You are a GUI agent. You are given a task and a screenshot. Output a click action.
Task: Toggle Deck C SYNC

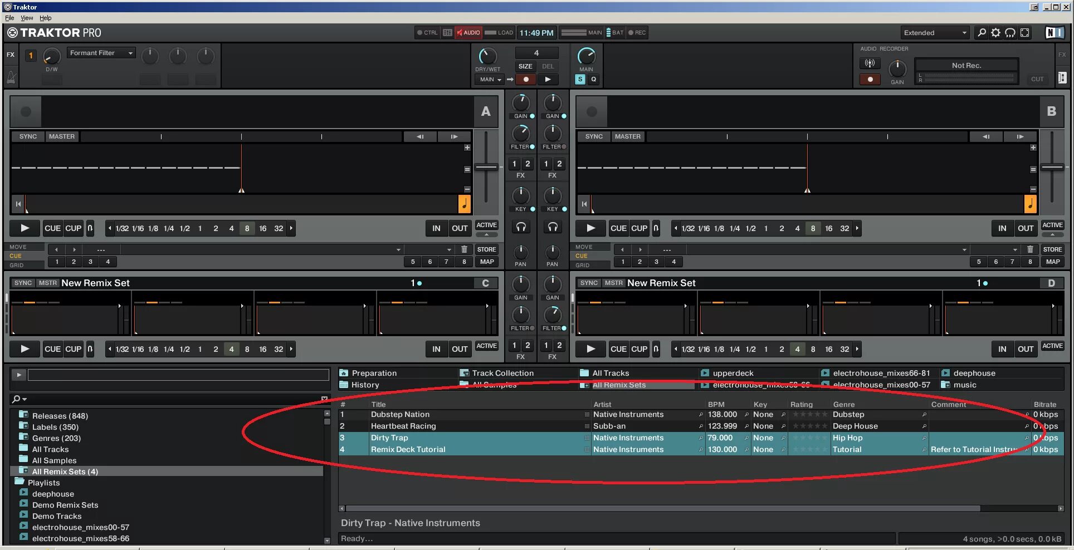click(23, 283)
